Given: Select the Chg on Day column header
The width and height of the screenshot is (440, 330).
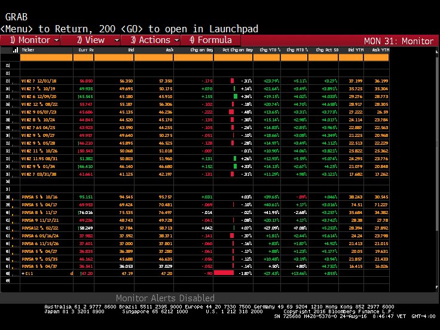Looking at the screenshot, I should (201, 50).
